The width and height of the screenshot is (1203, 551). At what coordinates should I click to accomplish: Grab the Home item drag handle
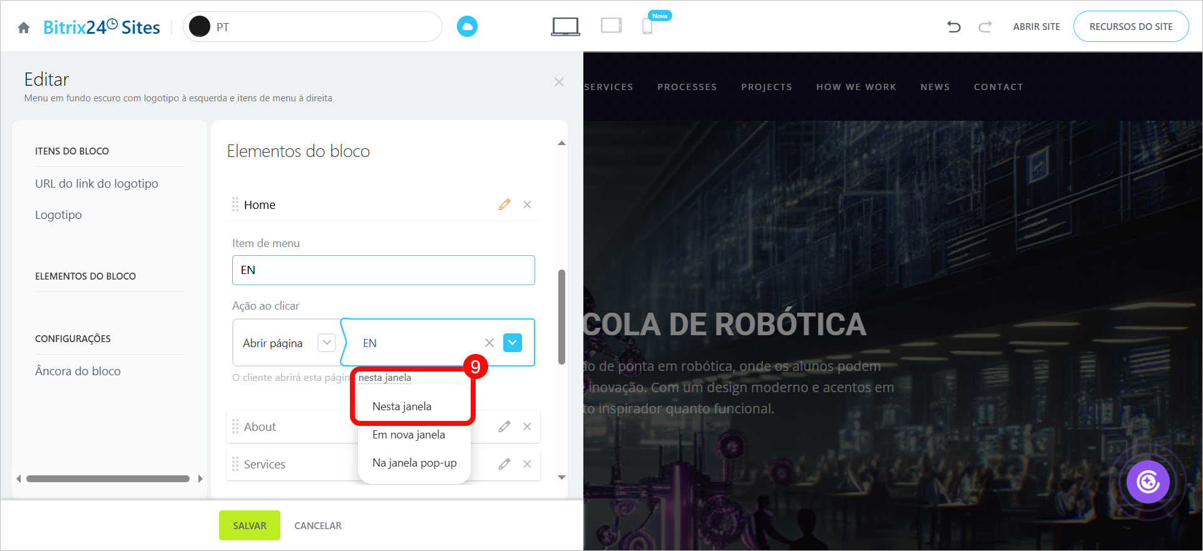point(235,205)
